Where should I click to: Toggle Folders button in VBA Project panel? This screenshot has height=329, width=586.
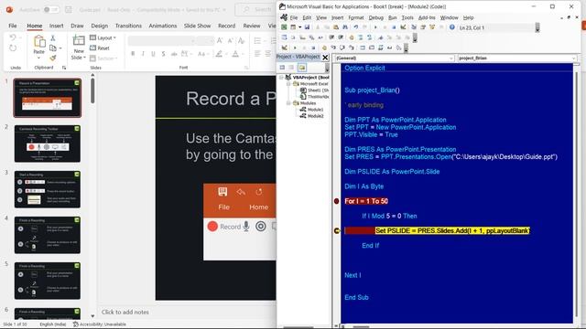(x=302, y=68)
